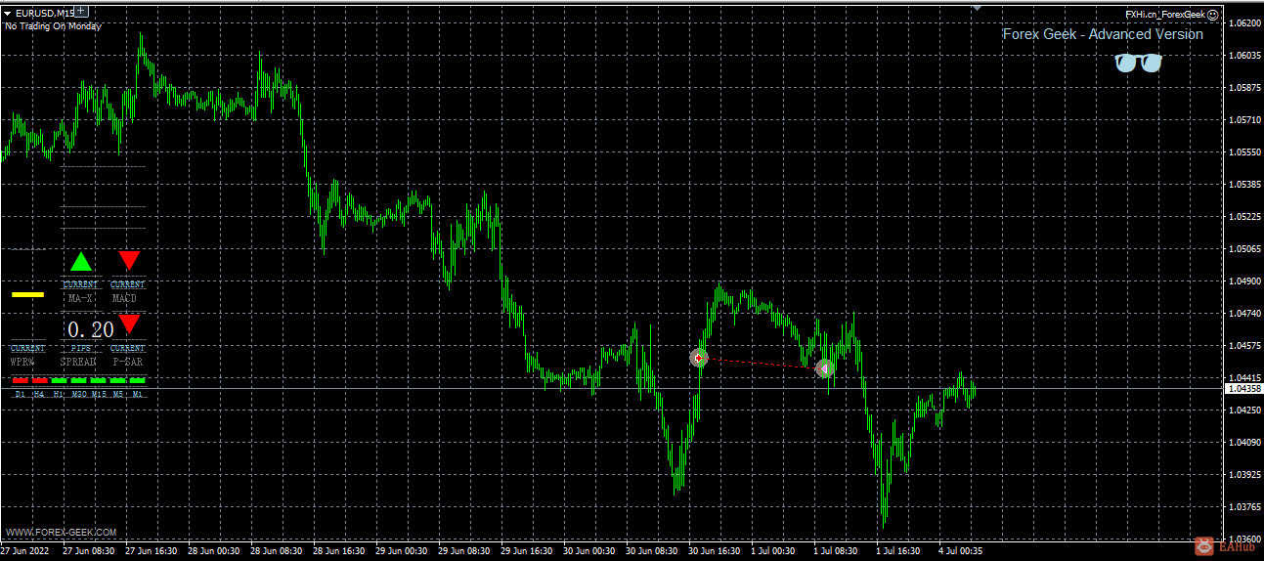Click the M15 timeframe label
The width and height of the screenshot is (1264, 561).
coord(99,394)
